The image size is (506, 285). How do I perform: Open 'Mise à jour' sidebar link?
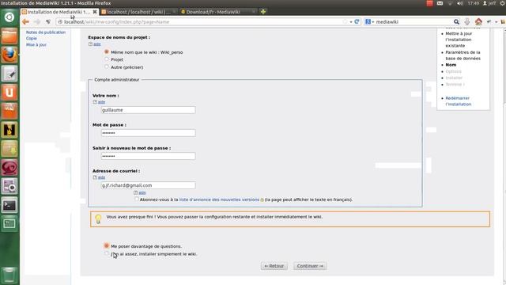[36, 44]
